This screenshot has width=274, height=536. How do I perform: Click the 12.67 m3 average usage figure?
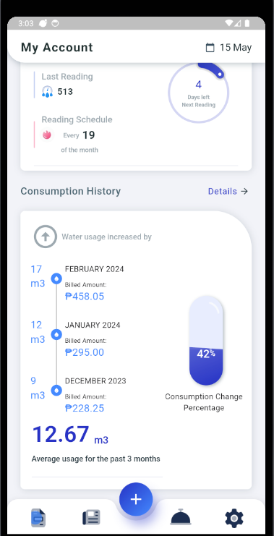click(70, 435)
